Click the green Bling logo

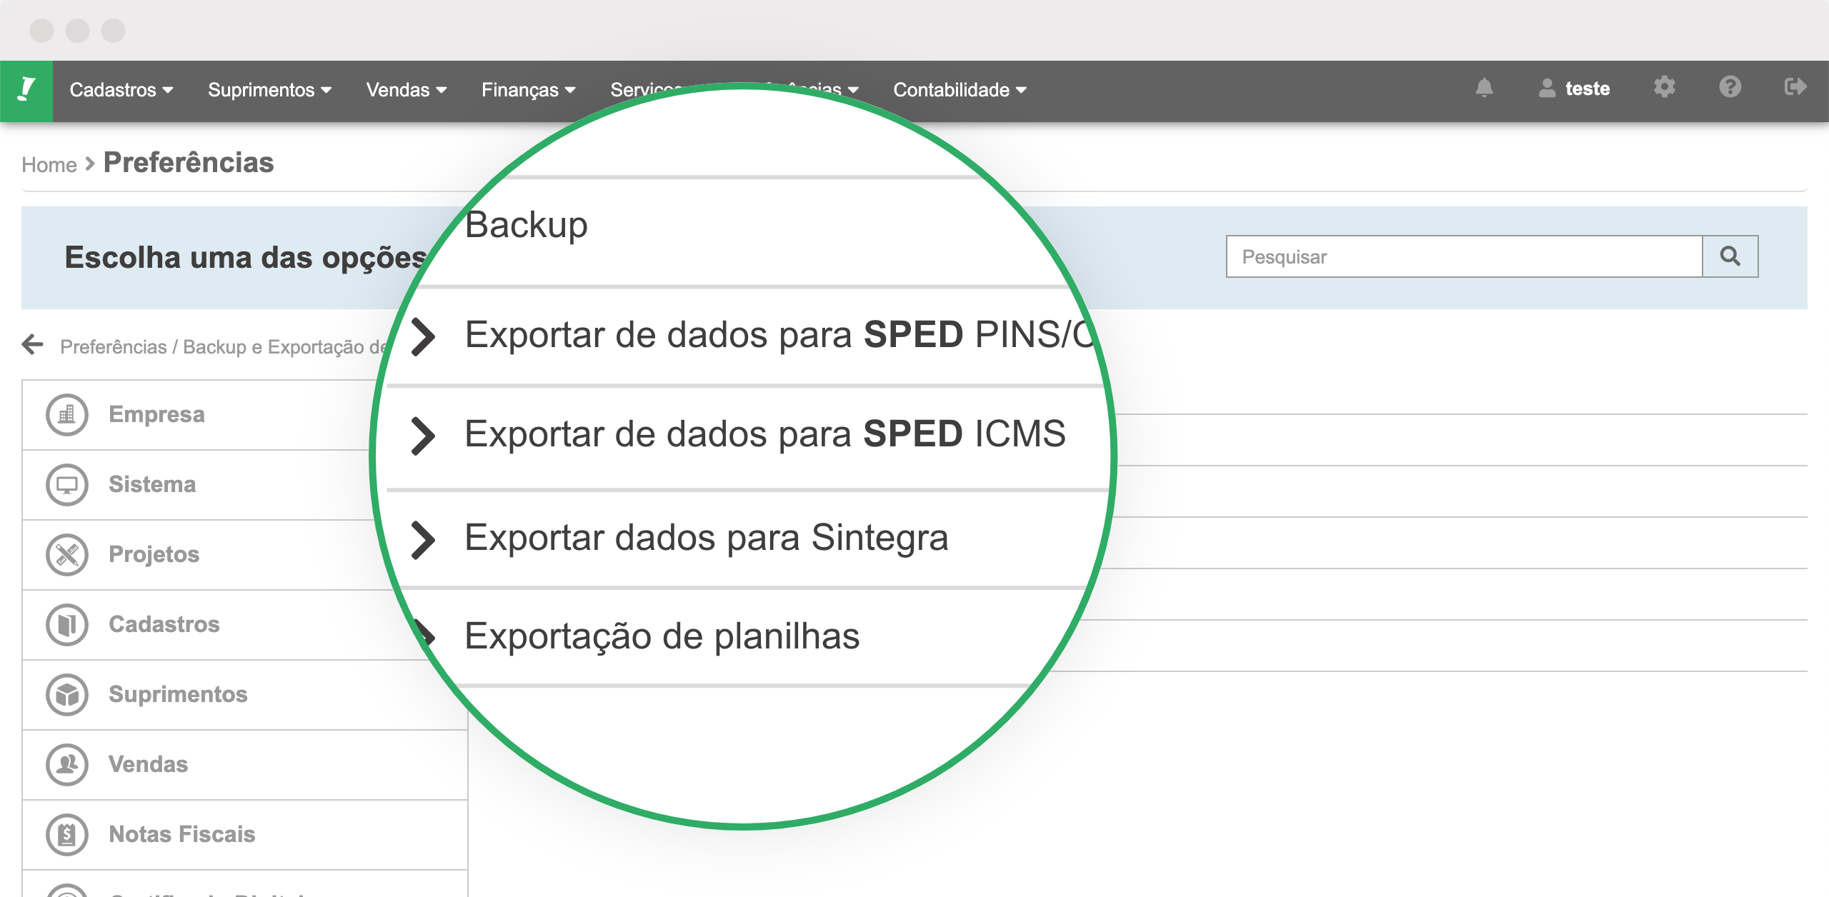pos(27,88)
